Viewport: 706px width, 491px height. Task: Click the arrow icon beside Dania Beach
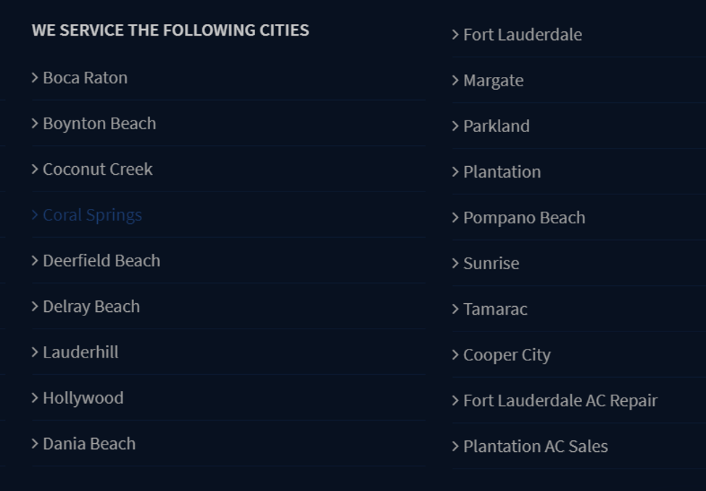(35, 444)
